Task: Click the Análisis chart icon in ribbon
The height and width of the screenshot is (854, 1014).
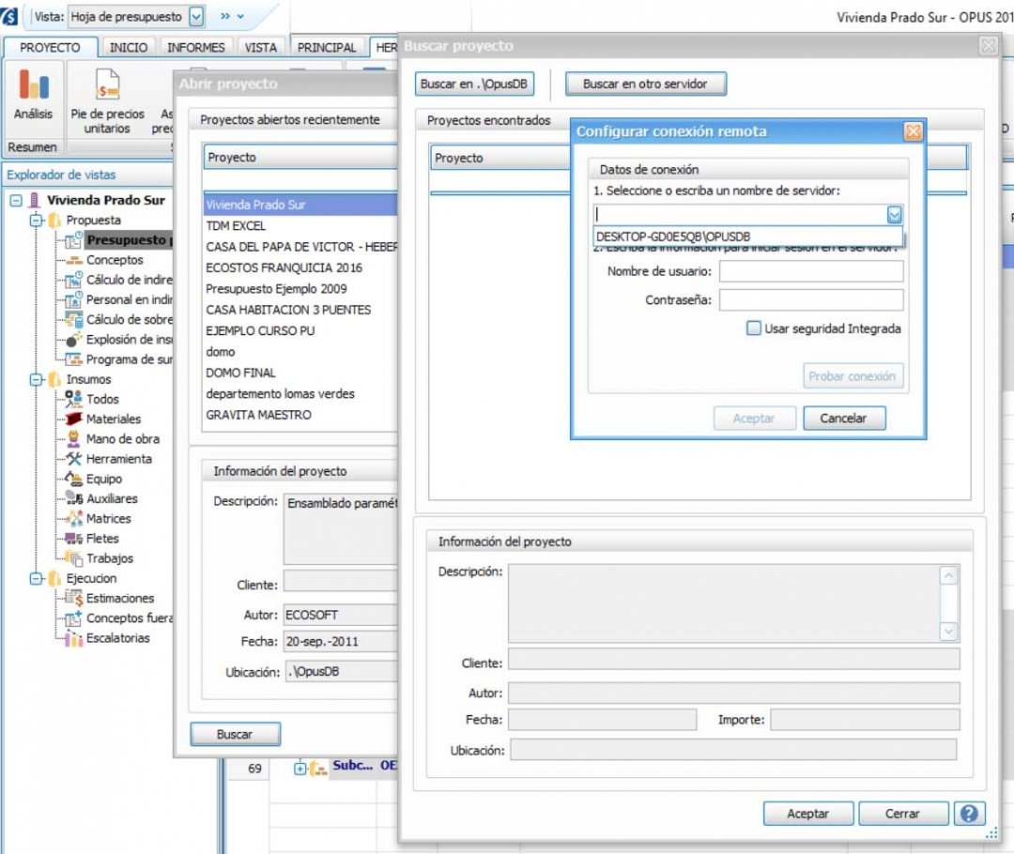Action: (x=34, y=87)
